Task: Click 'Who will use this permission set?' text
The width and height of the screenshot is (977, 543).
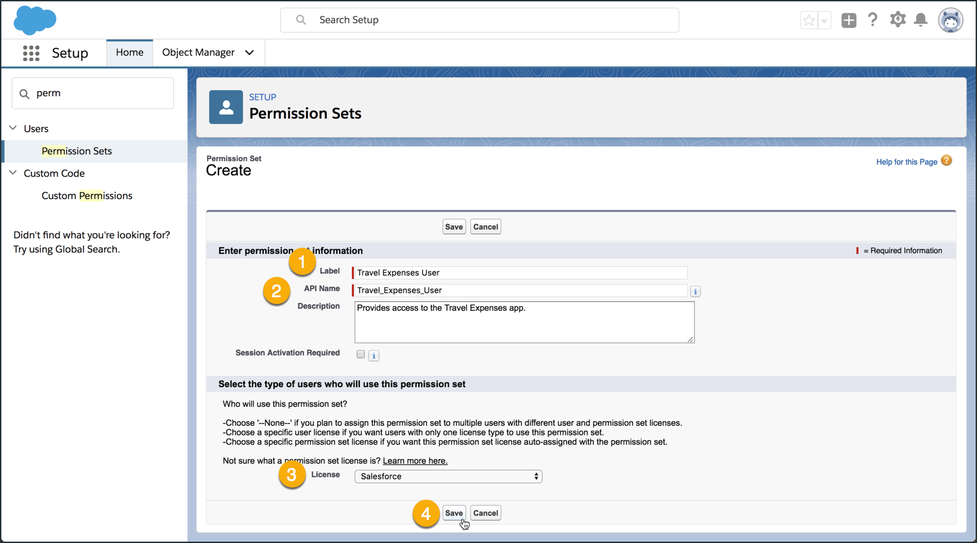Action: (285, 404)
